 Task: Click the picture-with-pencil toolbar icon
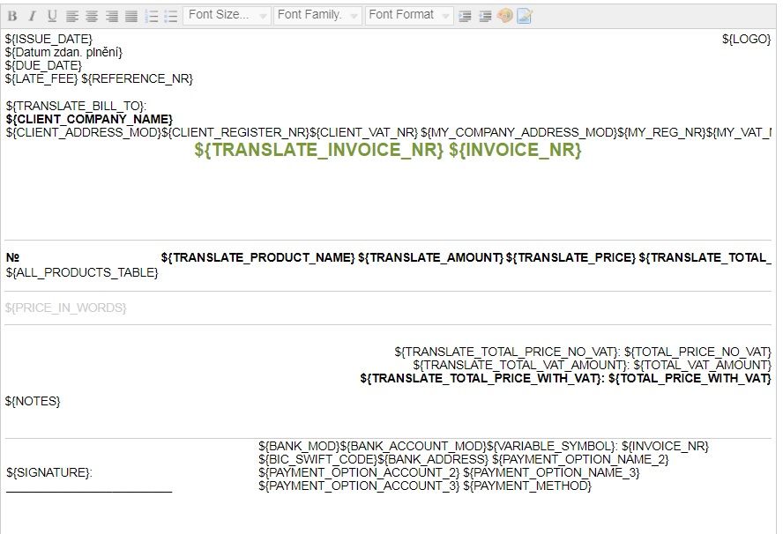coord(525,16)
